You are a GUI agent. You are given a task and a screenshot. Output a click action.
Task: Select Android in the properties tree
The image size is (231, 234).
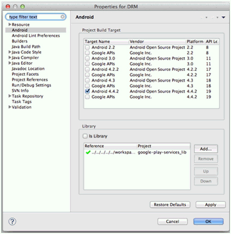pos(20,30)
